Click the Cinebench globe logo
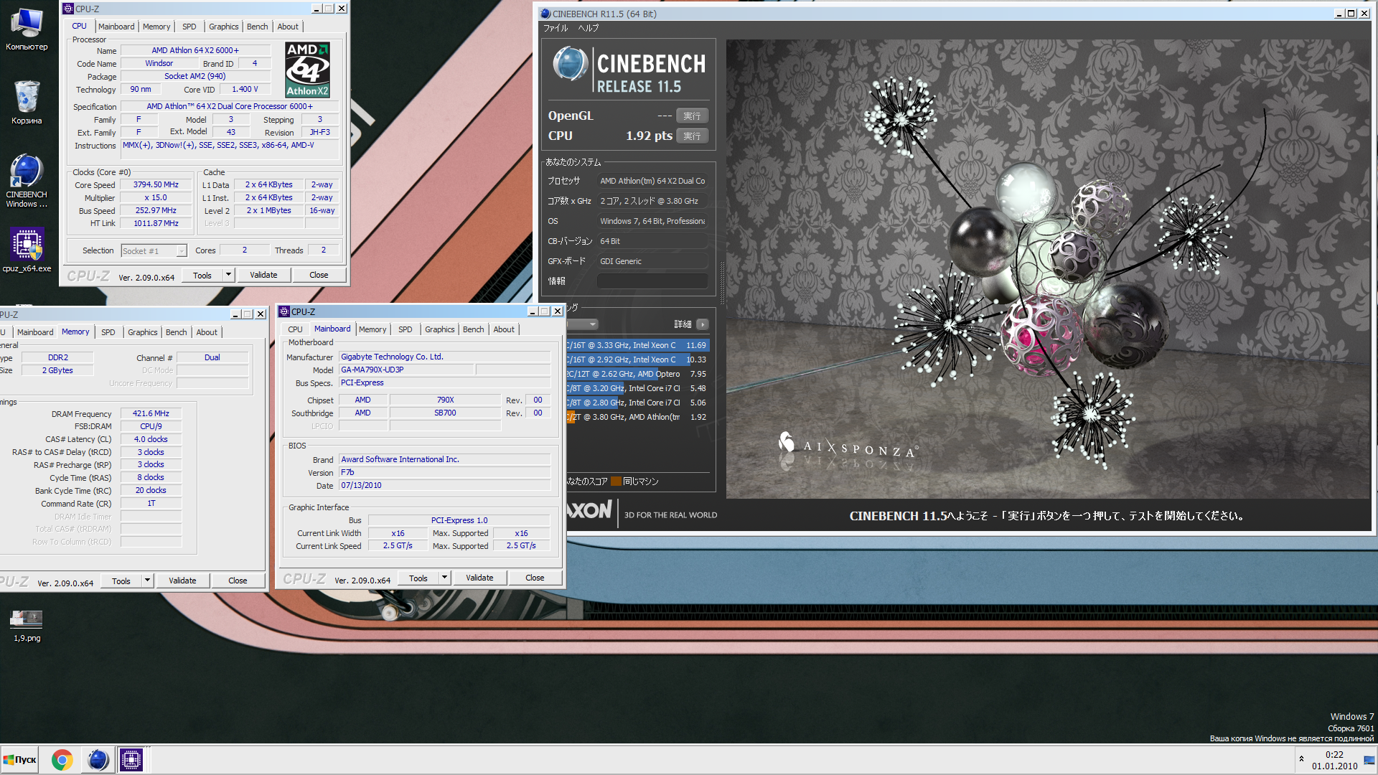Image resolution: width=1378 pixels, height=775 pixels. (571, 63)
